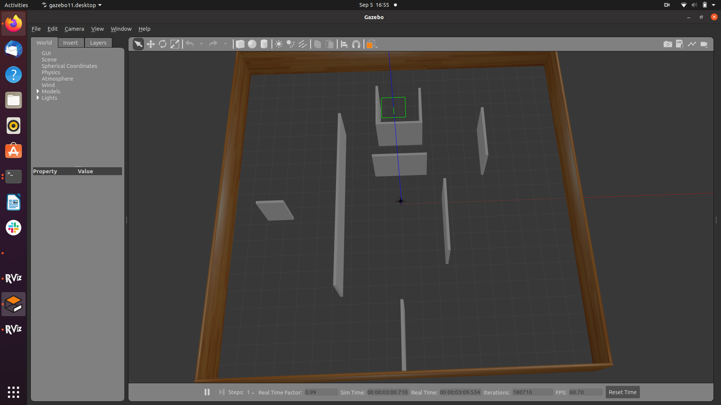Insert a cylinder into the scene

pos(264,44)
